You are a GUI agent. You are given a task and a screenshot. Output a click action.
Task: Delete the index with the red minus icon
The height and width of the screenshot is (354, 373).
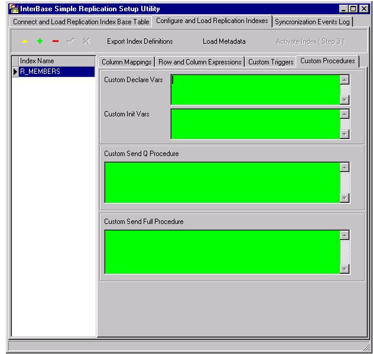click(56, 41)
